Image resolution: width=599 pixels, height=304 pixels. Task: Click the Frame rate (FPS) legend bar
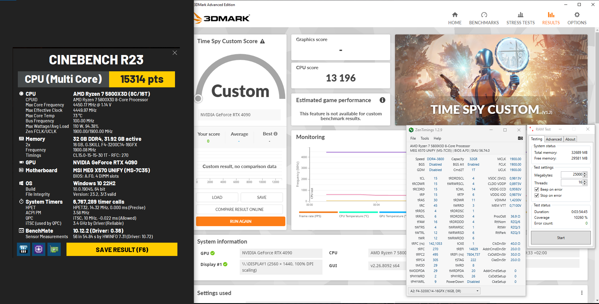pyautogui.click(x=318, y=212)
